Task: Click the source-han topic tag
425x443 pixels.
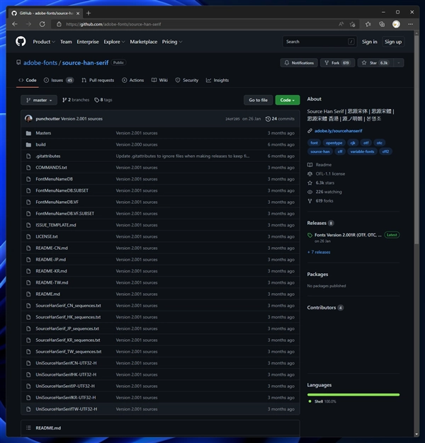Action: (x=319, y=151)
